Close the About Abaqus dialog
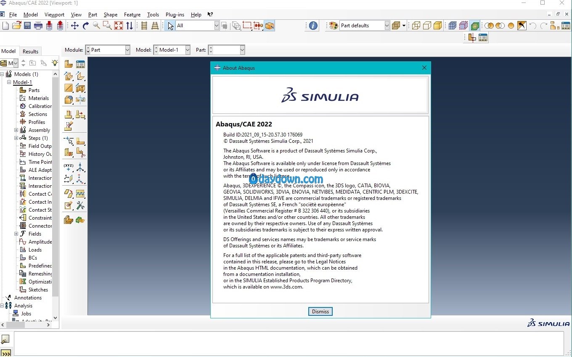This screenshot has height=357, width=572. tap(424, 68)
